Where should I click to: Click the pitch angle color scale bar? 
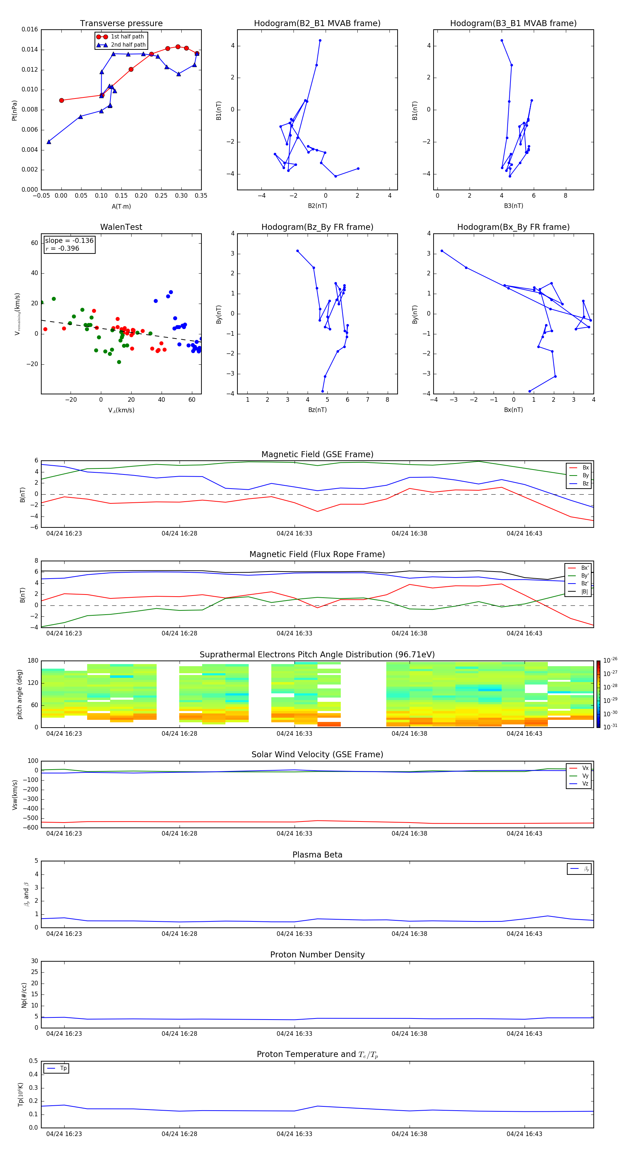(x=598, y=694)
